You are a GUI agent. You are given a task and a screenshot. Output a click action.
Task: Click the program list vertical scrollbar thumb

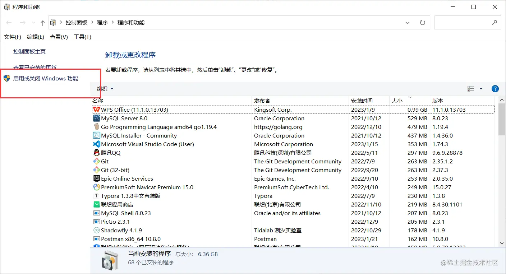tap(502, 120)
